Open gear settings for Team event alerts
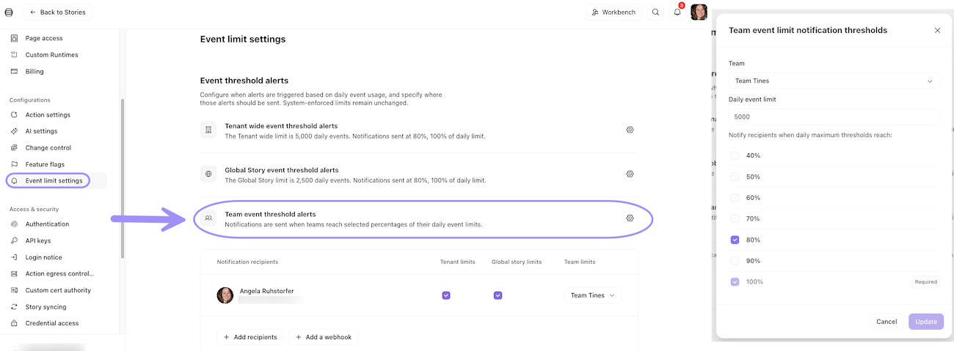Viewport: 954px width, 351px height. point(630,218)
